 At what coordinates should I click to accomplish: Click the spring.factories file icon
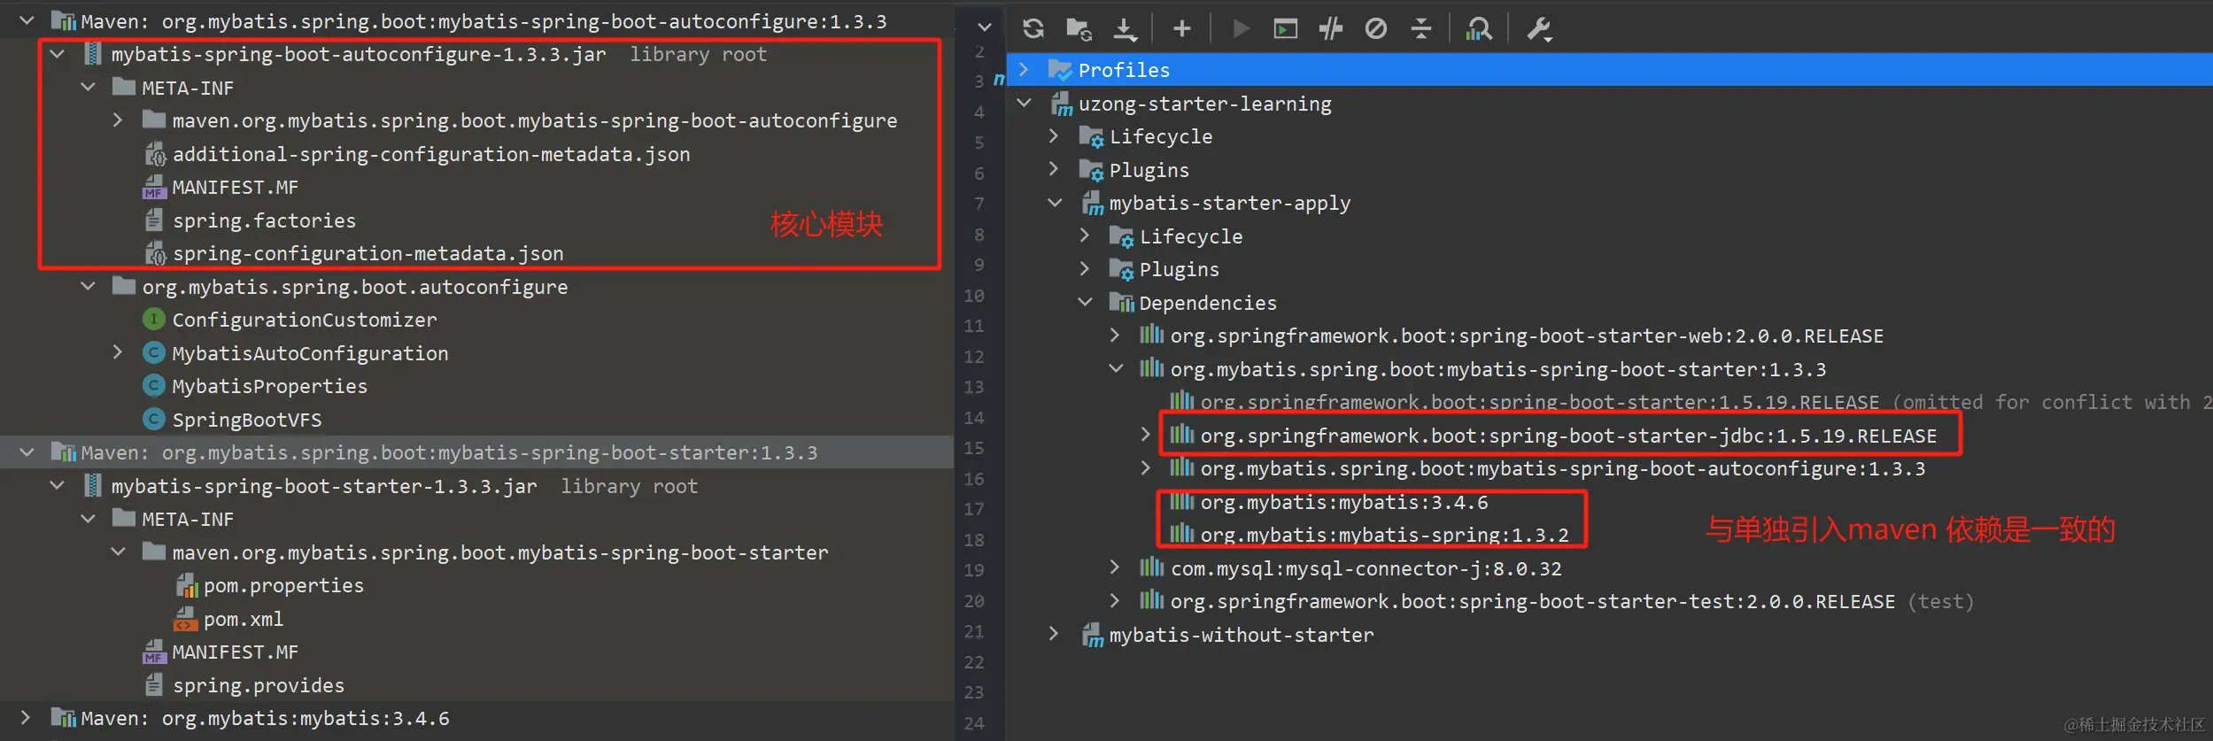(x=154, y=220)
